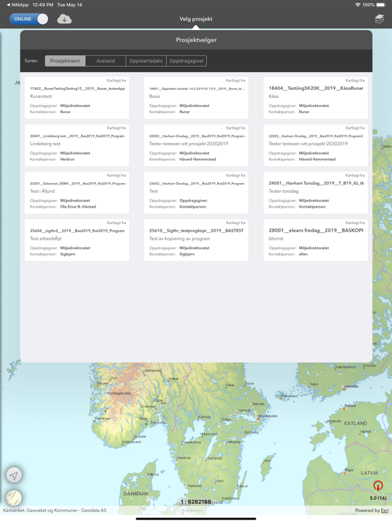Screen dimensions: 392x523
Task: Open project 23602 Test card
Action: pos(196,193)
